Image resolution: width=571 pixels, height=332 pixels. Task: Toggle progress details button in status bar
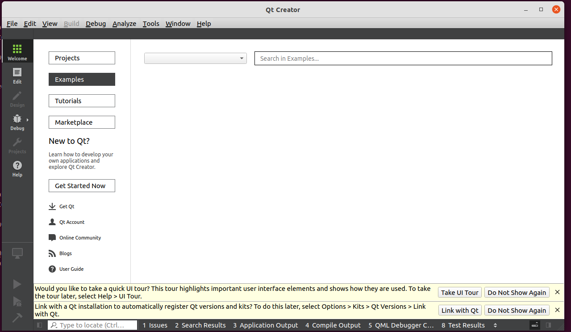pyautogui.click(x=535, y=325)
